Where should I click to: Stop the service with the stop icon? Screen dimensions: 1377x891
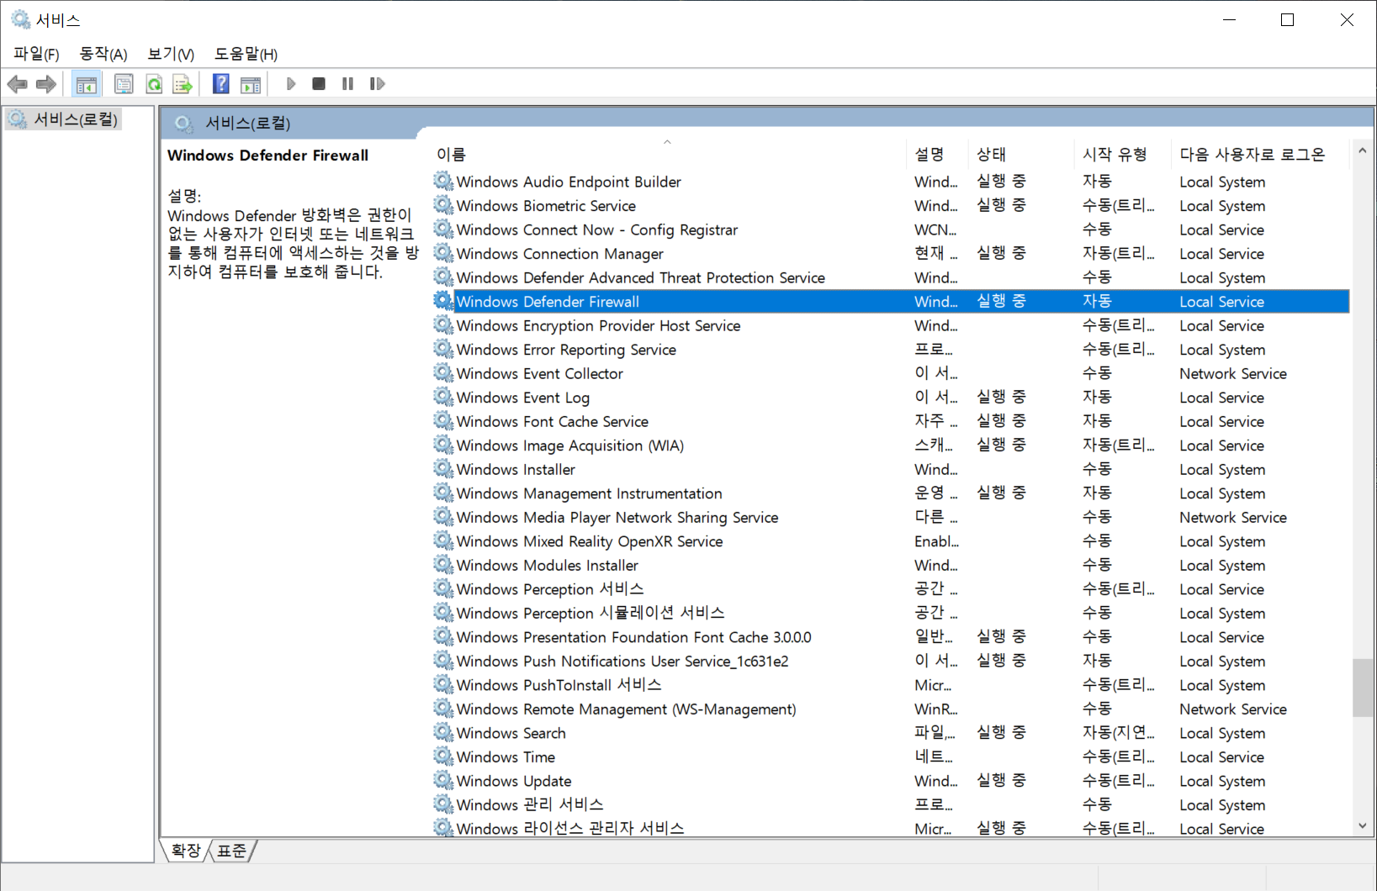(319, 84)
